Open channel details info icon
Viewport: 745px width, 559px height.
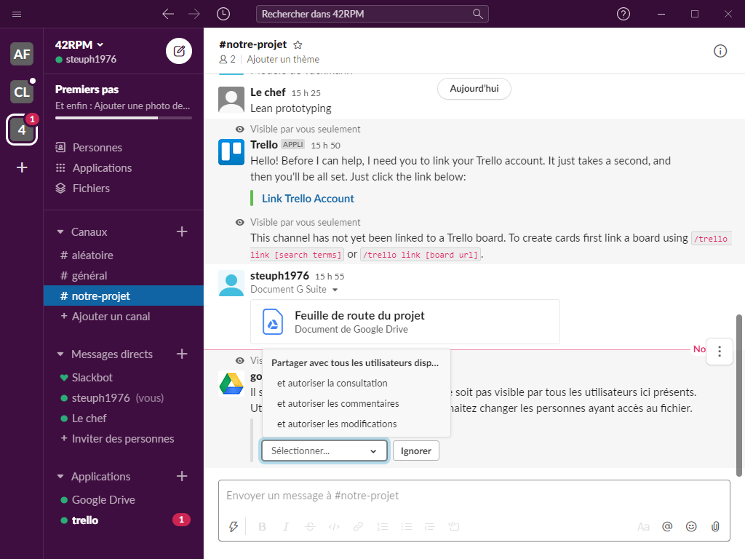click(720, 51)
